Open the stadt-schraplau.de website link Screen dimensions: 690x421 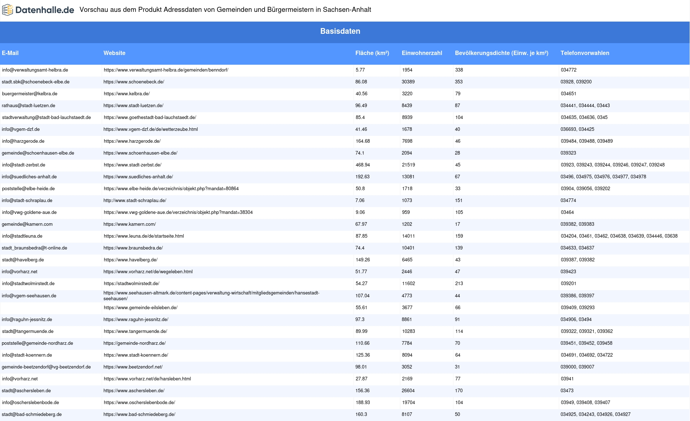[135, 201]
